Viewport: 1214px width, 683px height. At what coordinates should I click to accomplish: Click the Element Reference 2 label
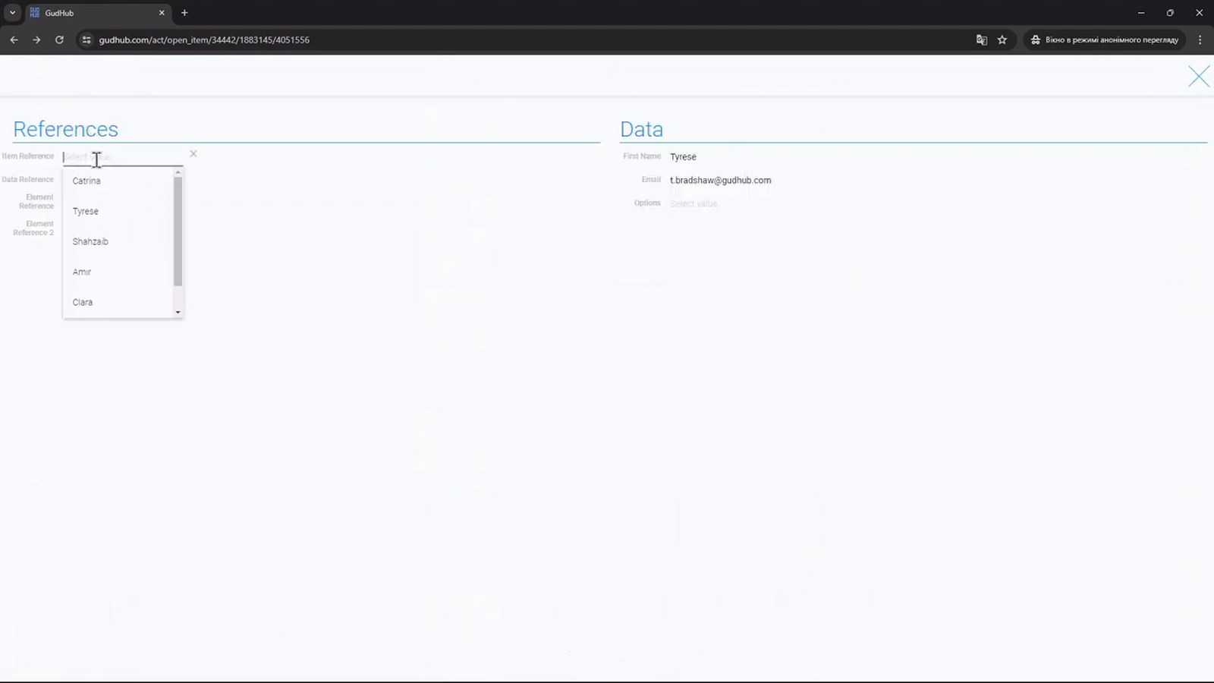[33, 228]
